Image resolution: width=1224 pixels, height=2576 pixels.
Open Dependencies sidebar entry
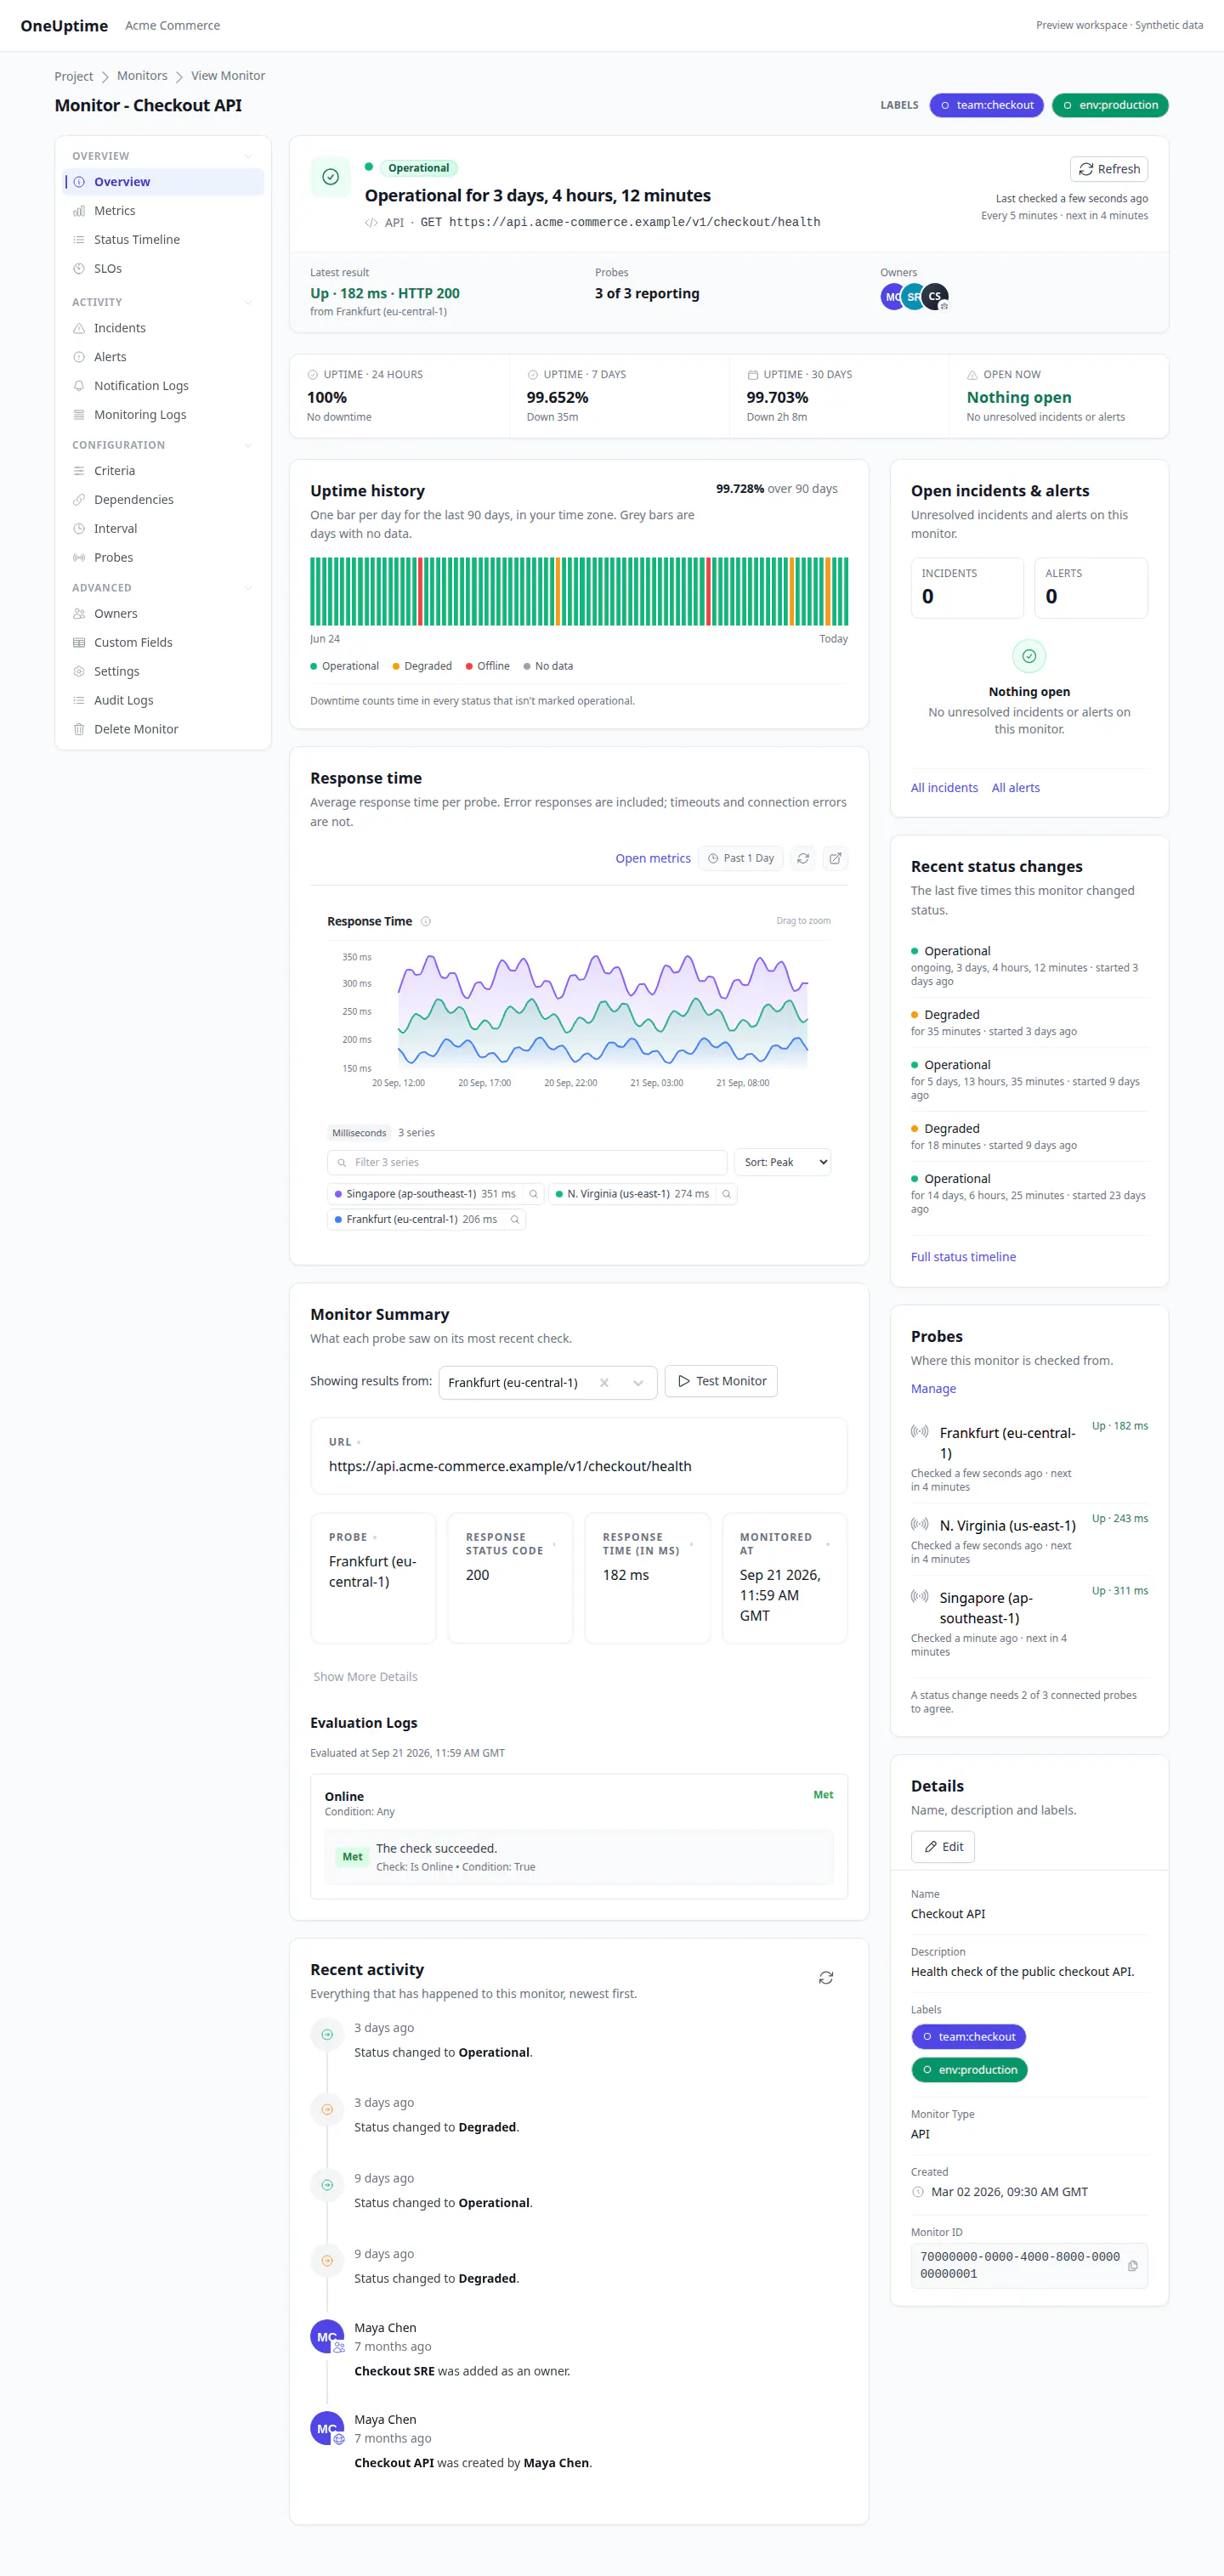click(163, 500)
